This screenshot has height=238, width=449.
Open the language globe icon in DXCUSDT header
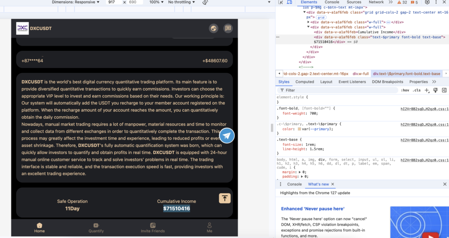pos(214,28)
